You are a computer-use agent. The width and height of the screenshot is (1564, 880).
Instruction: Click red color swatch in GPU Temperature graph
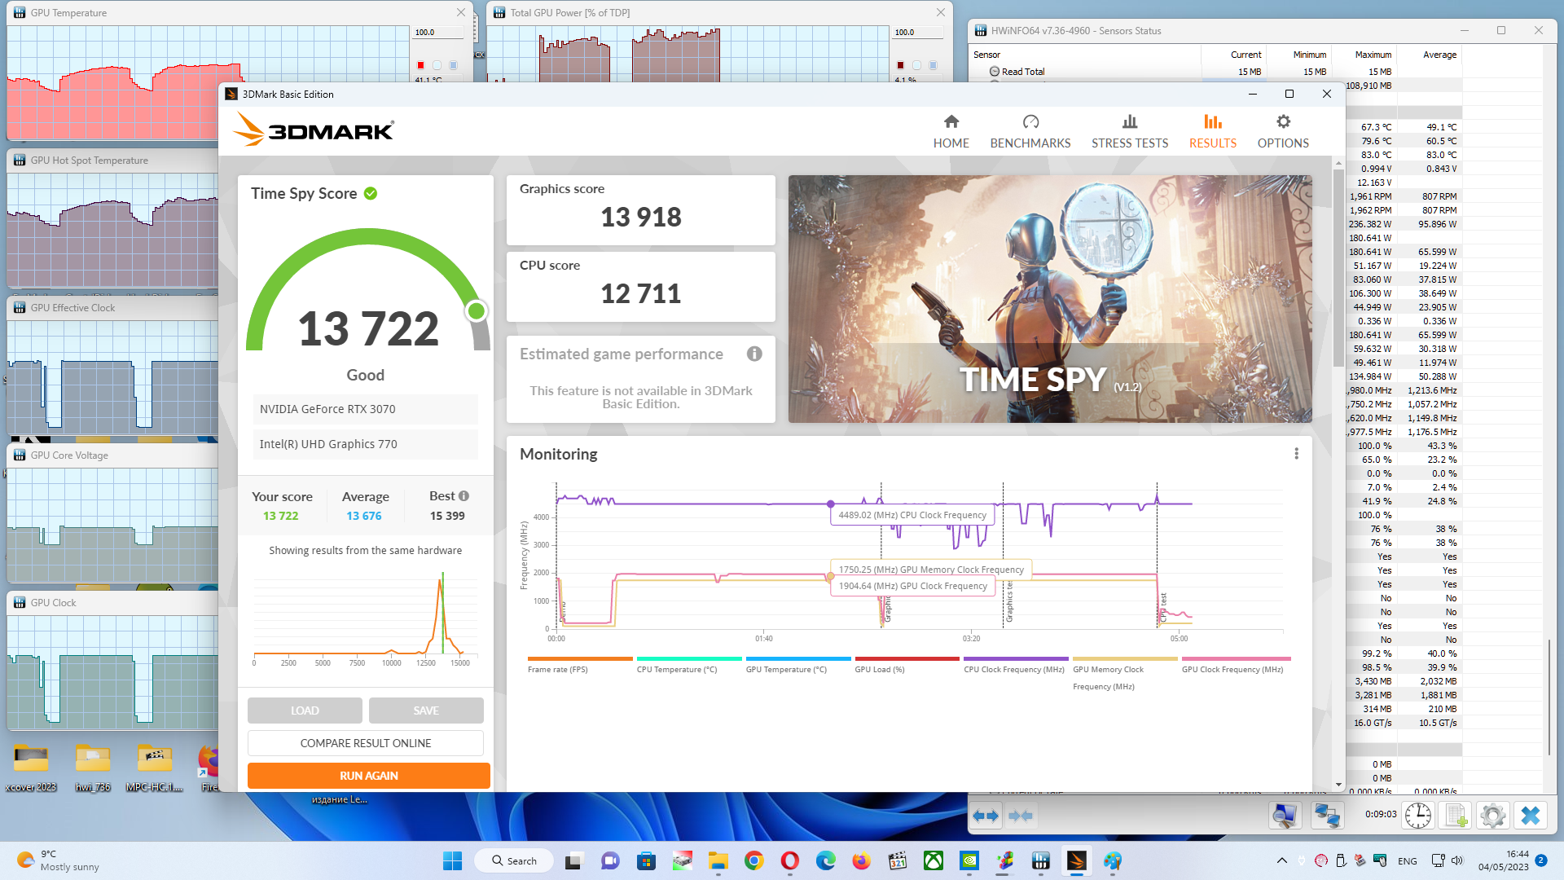420,65
